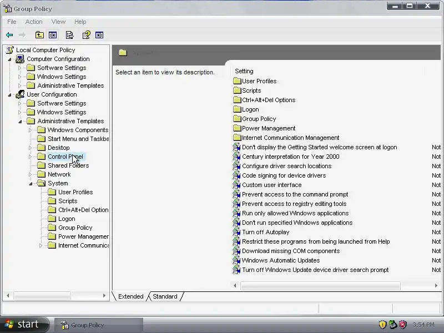Click the User Configuration icon in tree
This screenshot has height=333, width=444.
[20, 94]
